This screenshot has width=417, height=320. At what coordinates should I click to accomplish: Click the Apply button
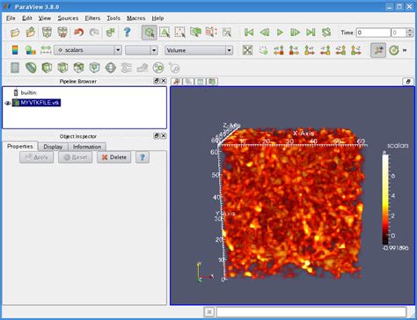click(37, 157)
